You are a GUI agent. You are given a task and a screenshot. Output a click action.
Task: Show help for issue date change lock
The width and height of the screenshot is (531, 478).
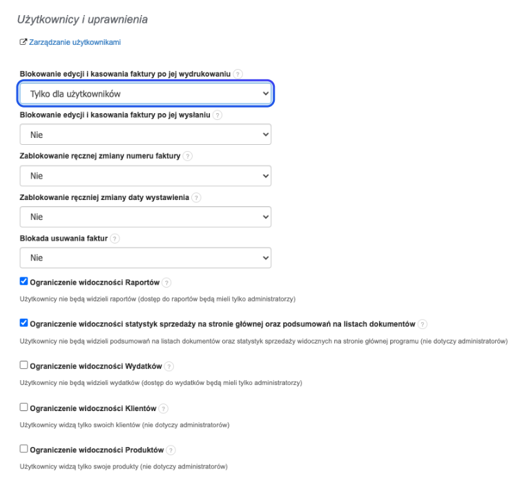(196, 198)
